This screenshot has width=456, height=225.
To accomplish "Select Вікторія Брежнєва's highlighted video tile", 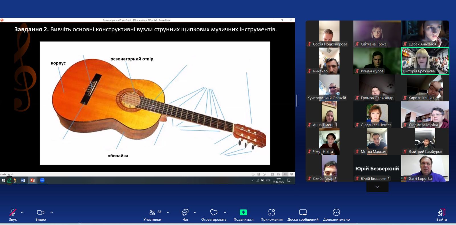I will click(425, 61).
